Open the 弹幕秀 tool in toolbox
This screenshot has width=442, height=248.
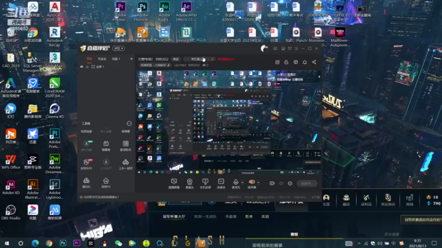tap(106, 146)
